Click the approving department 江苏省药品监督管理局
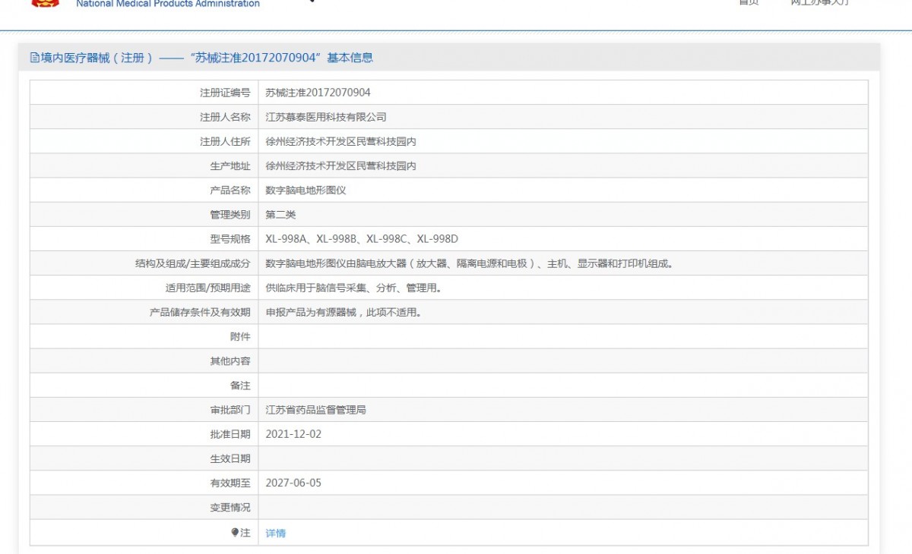The height and width of the screenshot is (554, 912). click(x=316, y=410)
